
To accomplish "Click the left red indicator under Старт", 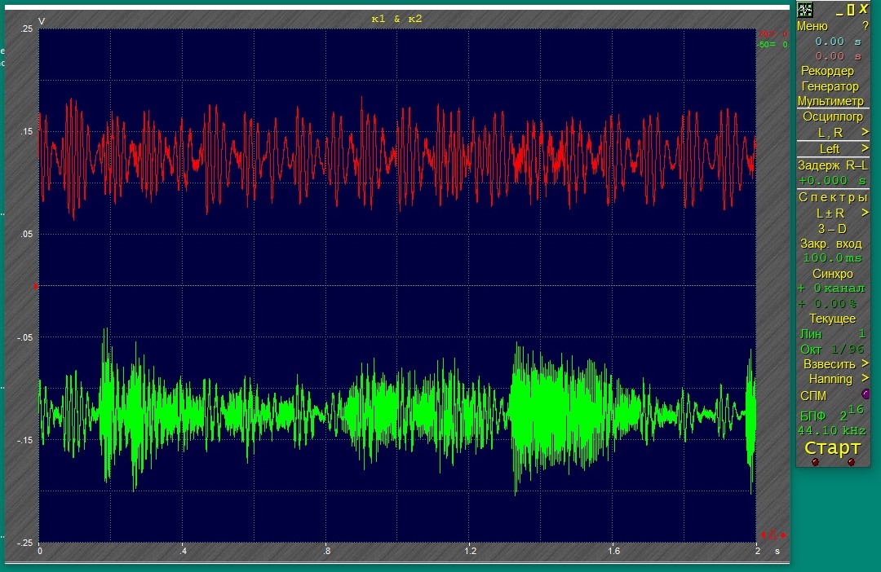I will (815, 462).
